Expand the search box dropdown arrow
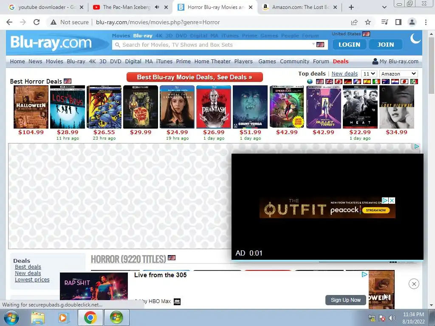435x326 pixels. [x=314, y=44]
